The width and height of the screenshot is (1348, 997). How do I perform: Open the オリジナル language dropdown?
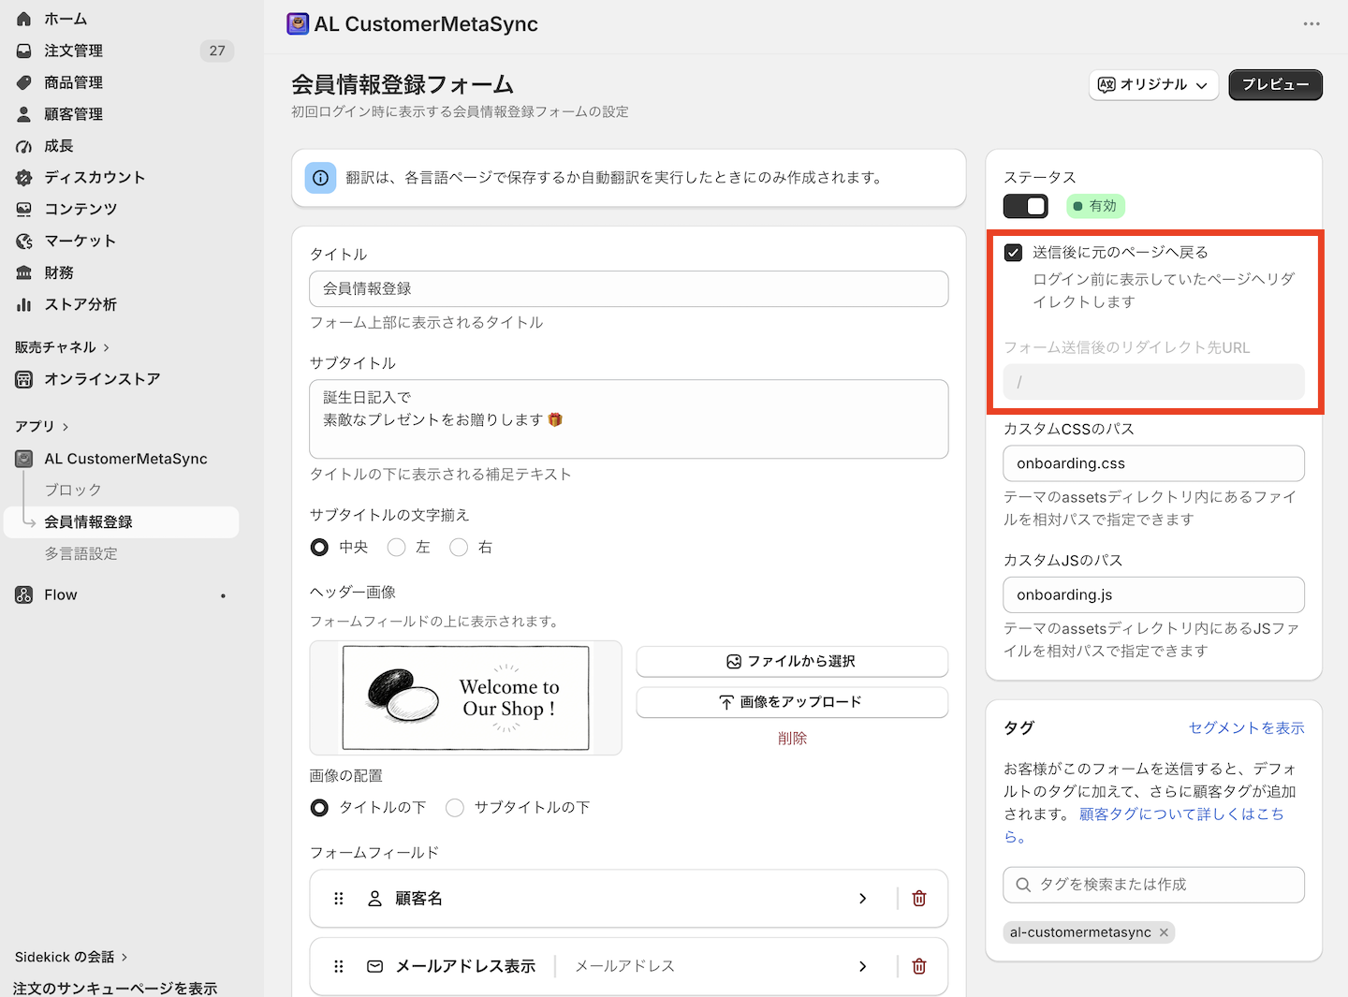click(x=1153, y=84)
